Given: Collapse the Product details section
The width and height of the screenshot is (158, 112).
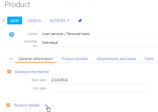Looking at the screenshot, I should (x=8, y=105).
